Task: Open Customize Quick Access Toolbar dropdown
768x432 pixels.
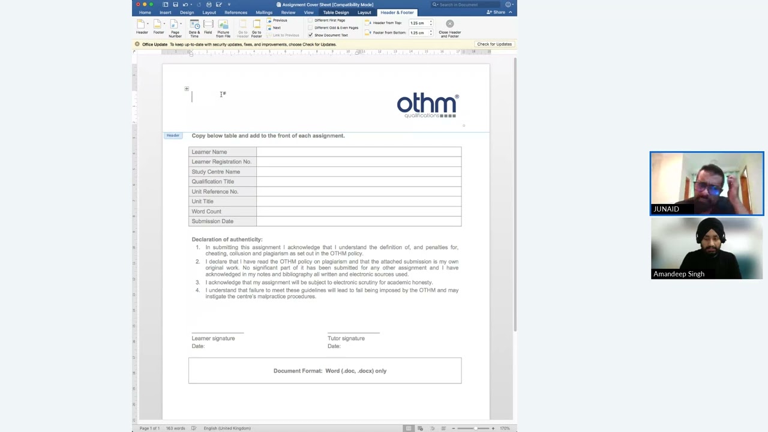Action: 228,4
